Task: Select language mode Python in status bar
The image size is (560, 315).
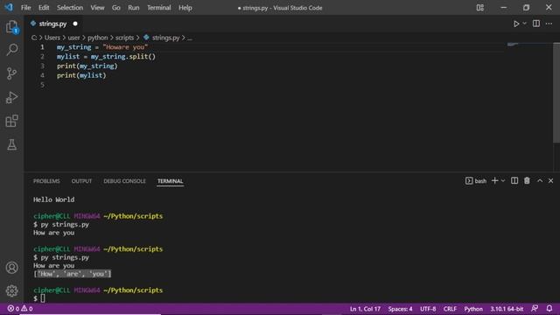Action: tap(473, 309)
